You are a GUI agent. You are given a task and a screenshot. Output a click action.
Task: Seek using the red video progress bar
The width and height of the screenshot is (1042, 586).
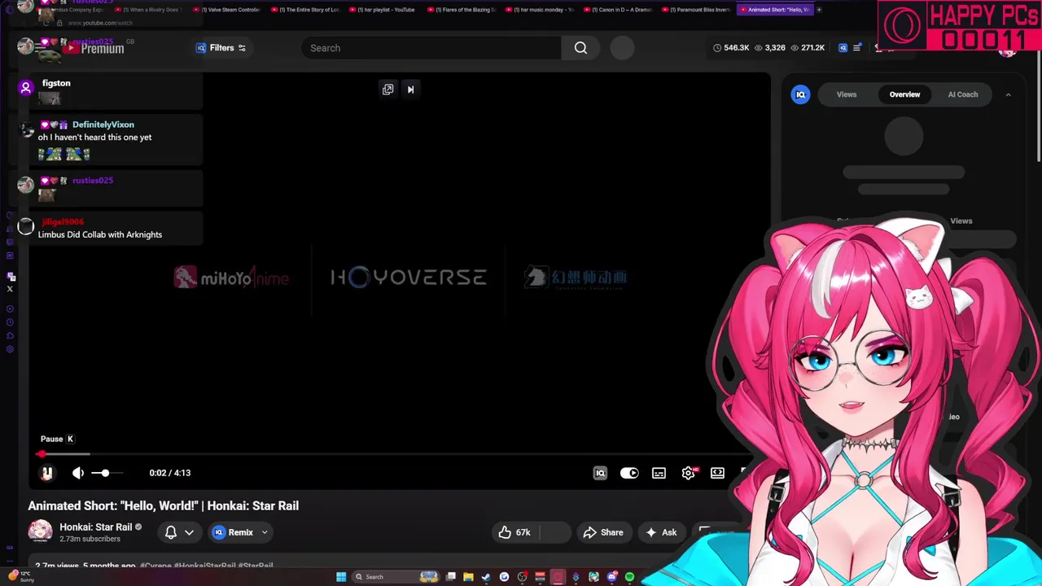[391, 454]
